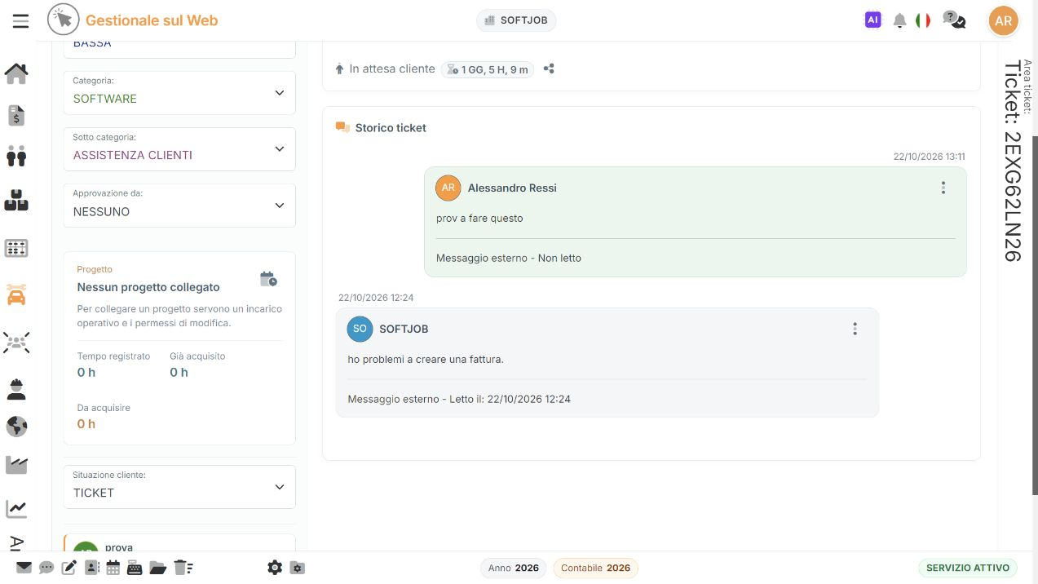Open the Approvazione da dropdown
This screenshot has height=584, width=1038.
click(179, 206)
